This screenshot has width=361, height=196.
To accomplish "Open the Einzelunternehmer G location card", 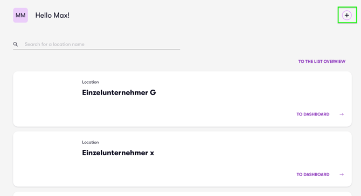I will coord(182,99).
